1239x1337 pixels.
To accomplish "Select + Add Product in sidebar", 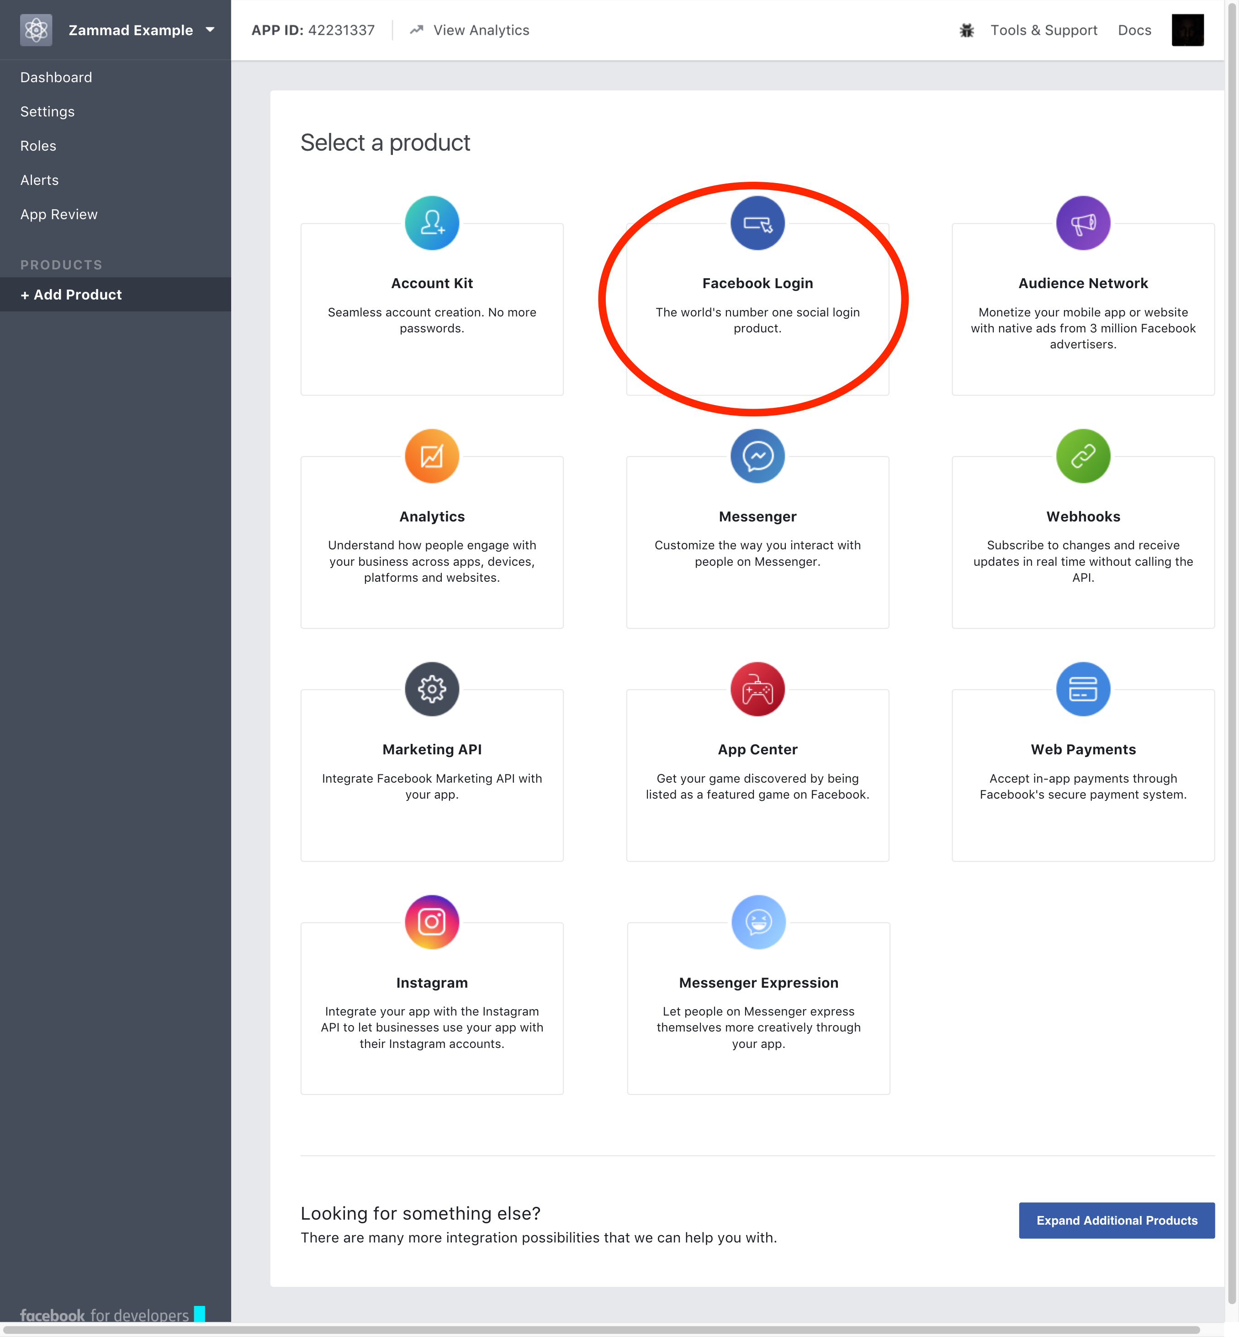I will 115,294.
